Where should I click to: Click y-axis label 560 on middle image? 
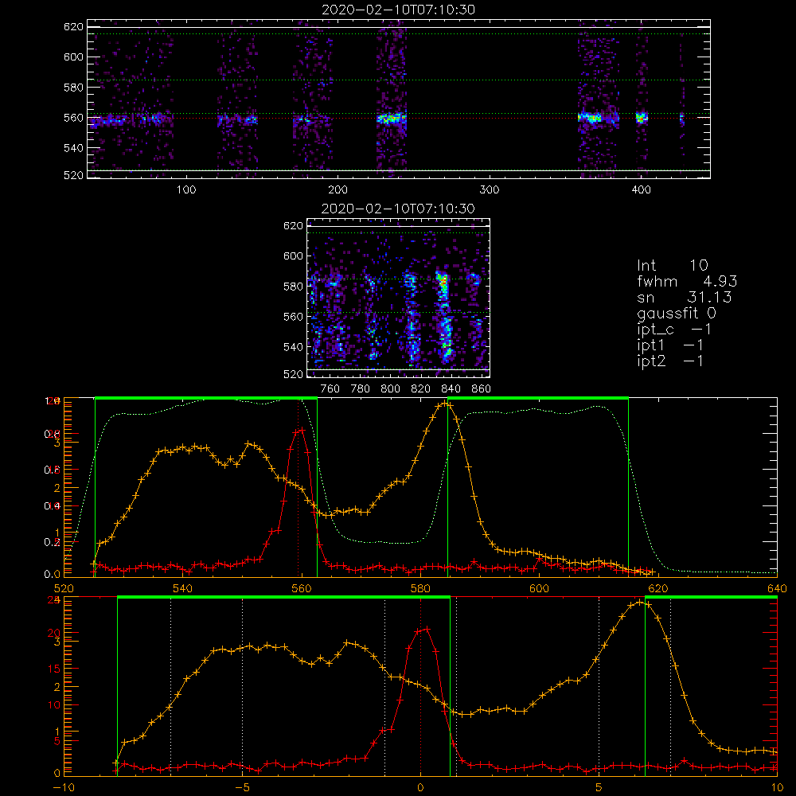click(x=293, y=317)
